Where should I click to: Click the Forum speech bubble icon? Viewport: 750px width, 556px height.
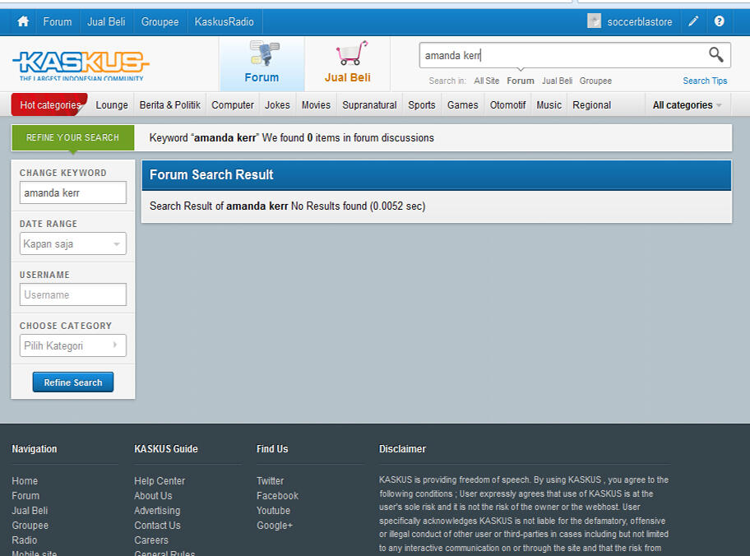pos(264,53)
